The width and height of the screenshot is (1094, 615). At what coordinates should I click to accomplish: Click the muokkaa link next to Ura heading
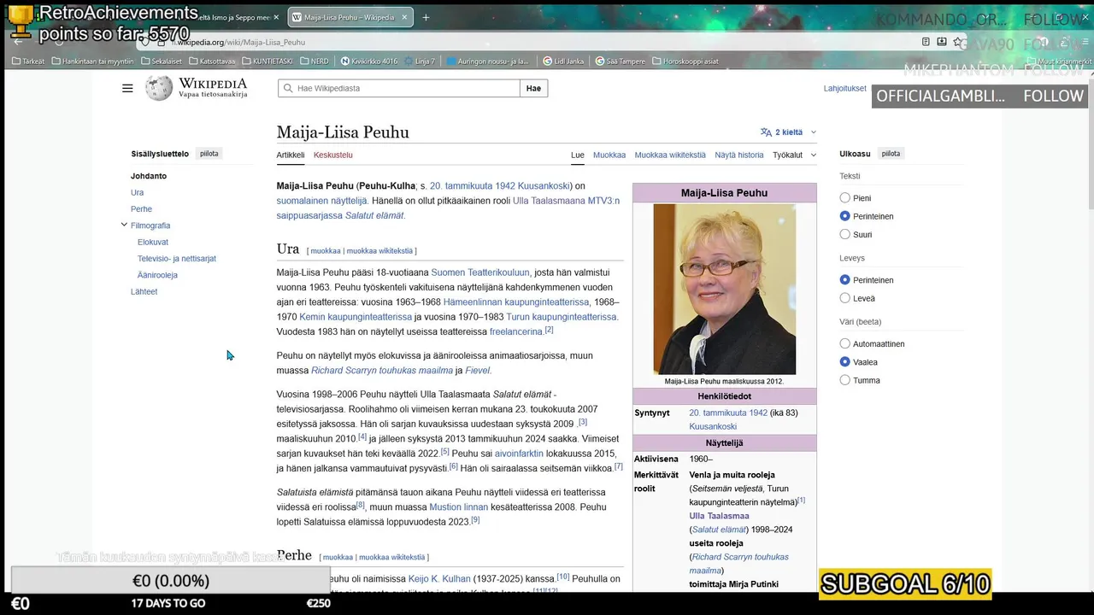tap(326, 251)
